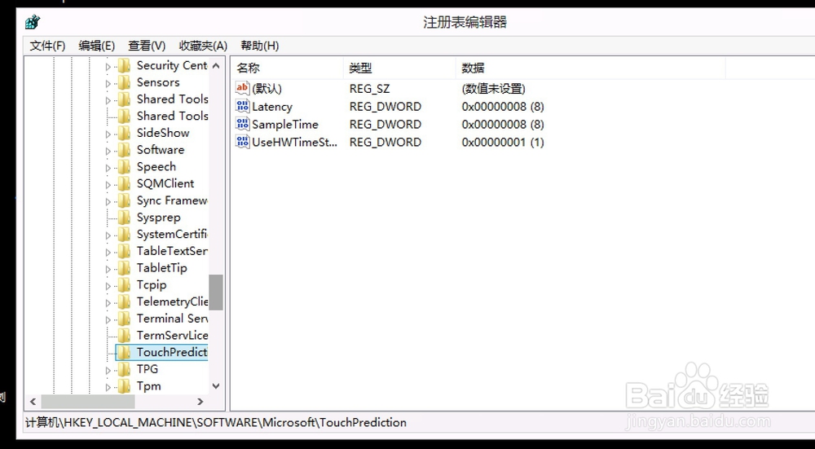
Task: Sort values by 类型 column header
Action: point(399,68)
